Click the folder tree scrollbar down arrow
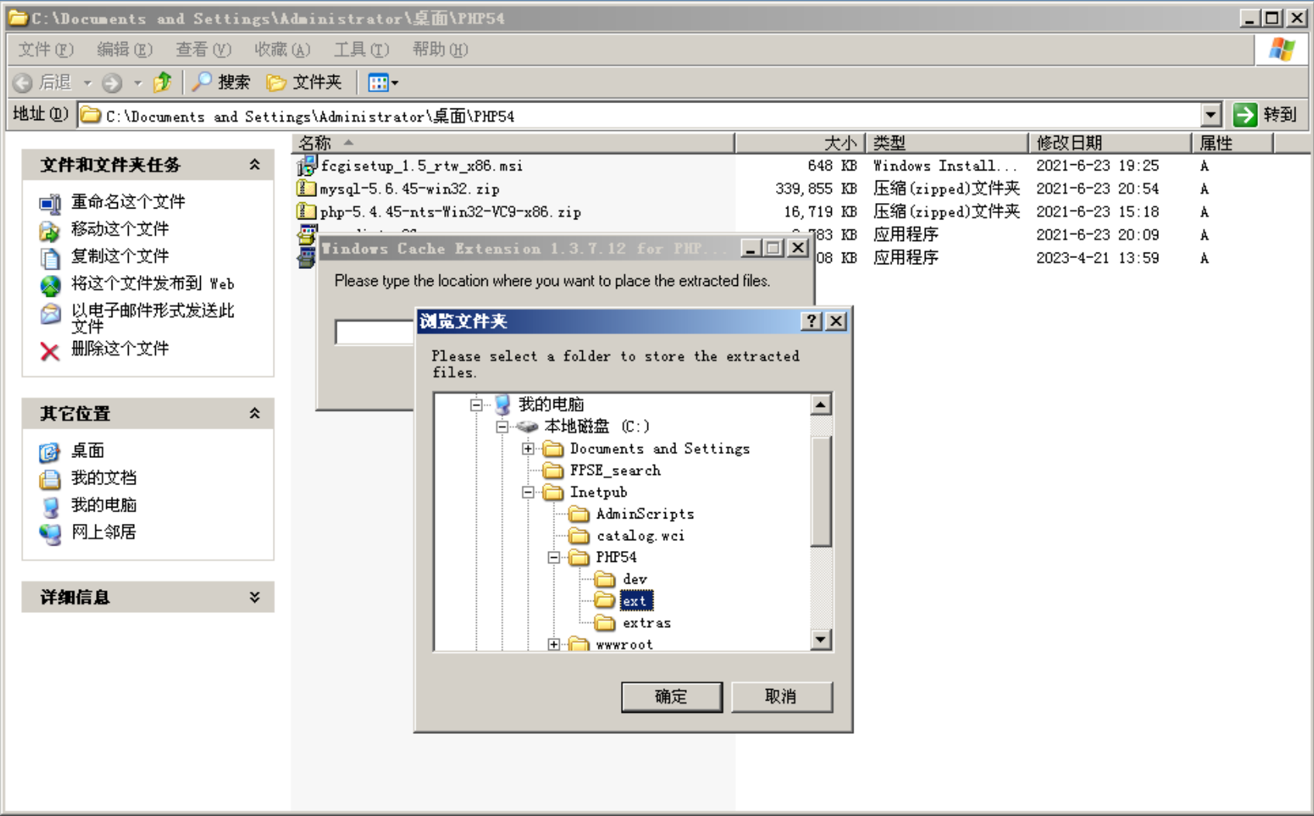This screenshot has height=816, width=1314. 820,639
